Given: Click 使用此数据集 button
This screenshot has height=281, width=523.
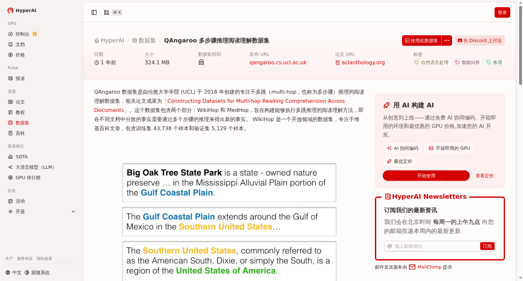Looking at the screenshot, I should pyautogui.click(x=422, y=40).
